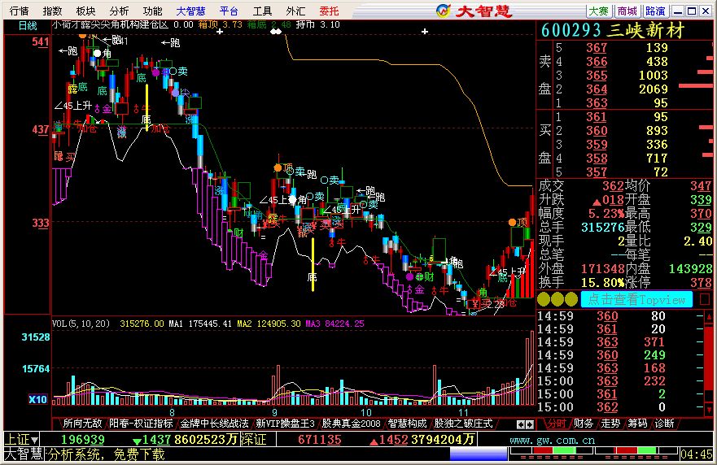Open the 路演 button
The height and width of the screenshot is (465, 717).
(x=655, y=11)
